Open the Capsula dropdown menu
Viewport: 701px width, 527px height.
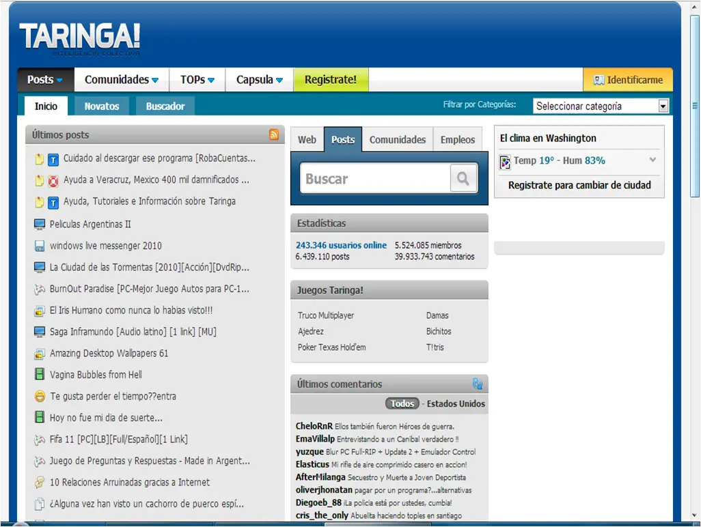pos(260,79)
